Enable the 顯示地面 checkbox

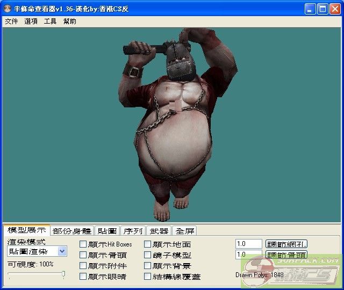(148, 244)
